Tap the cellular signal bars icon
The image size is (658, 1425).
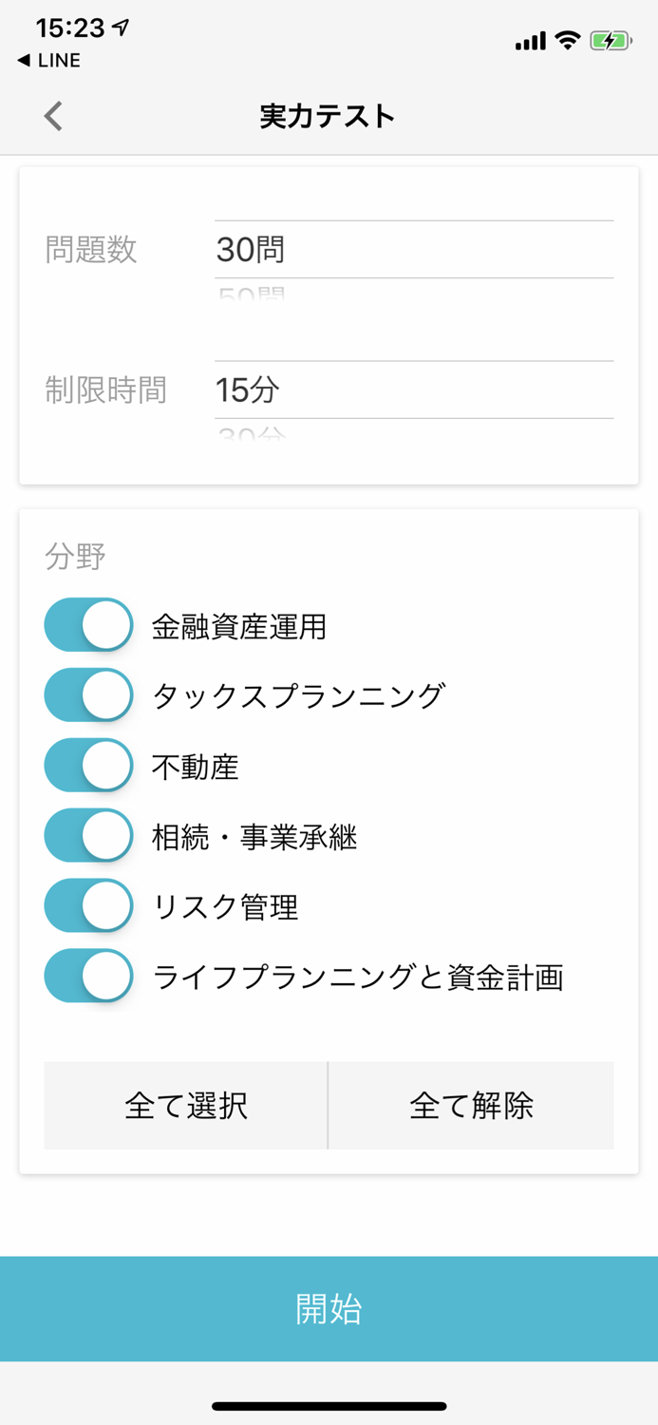pyautogui.click(x=528, y=42)
